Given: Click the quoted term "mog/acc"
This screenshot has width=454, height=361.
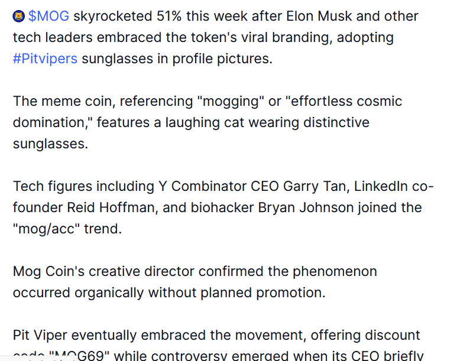Looking at the screenshot, I should (46, 229).
